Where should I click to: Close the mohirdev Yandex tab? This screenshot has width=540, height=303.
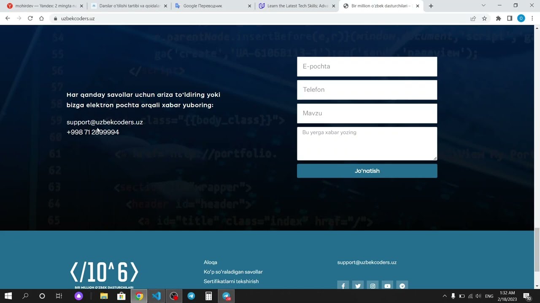(x=82, y=6)
